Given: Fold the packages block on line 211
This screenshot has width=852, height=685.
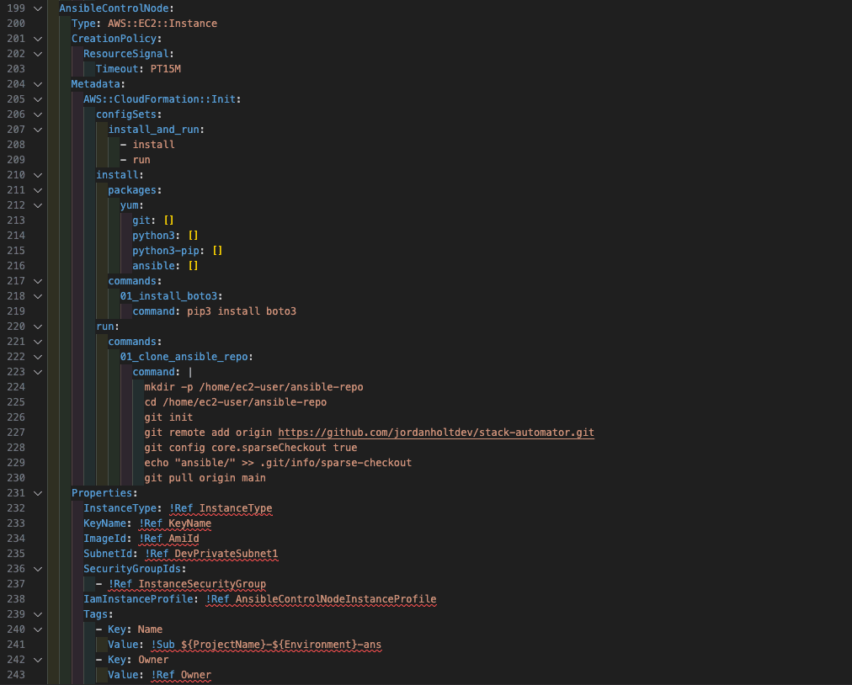Looking at the screenshot, I should pos(38,190).
